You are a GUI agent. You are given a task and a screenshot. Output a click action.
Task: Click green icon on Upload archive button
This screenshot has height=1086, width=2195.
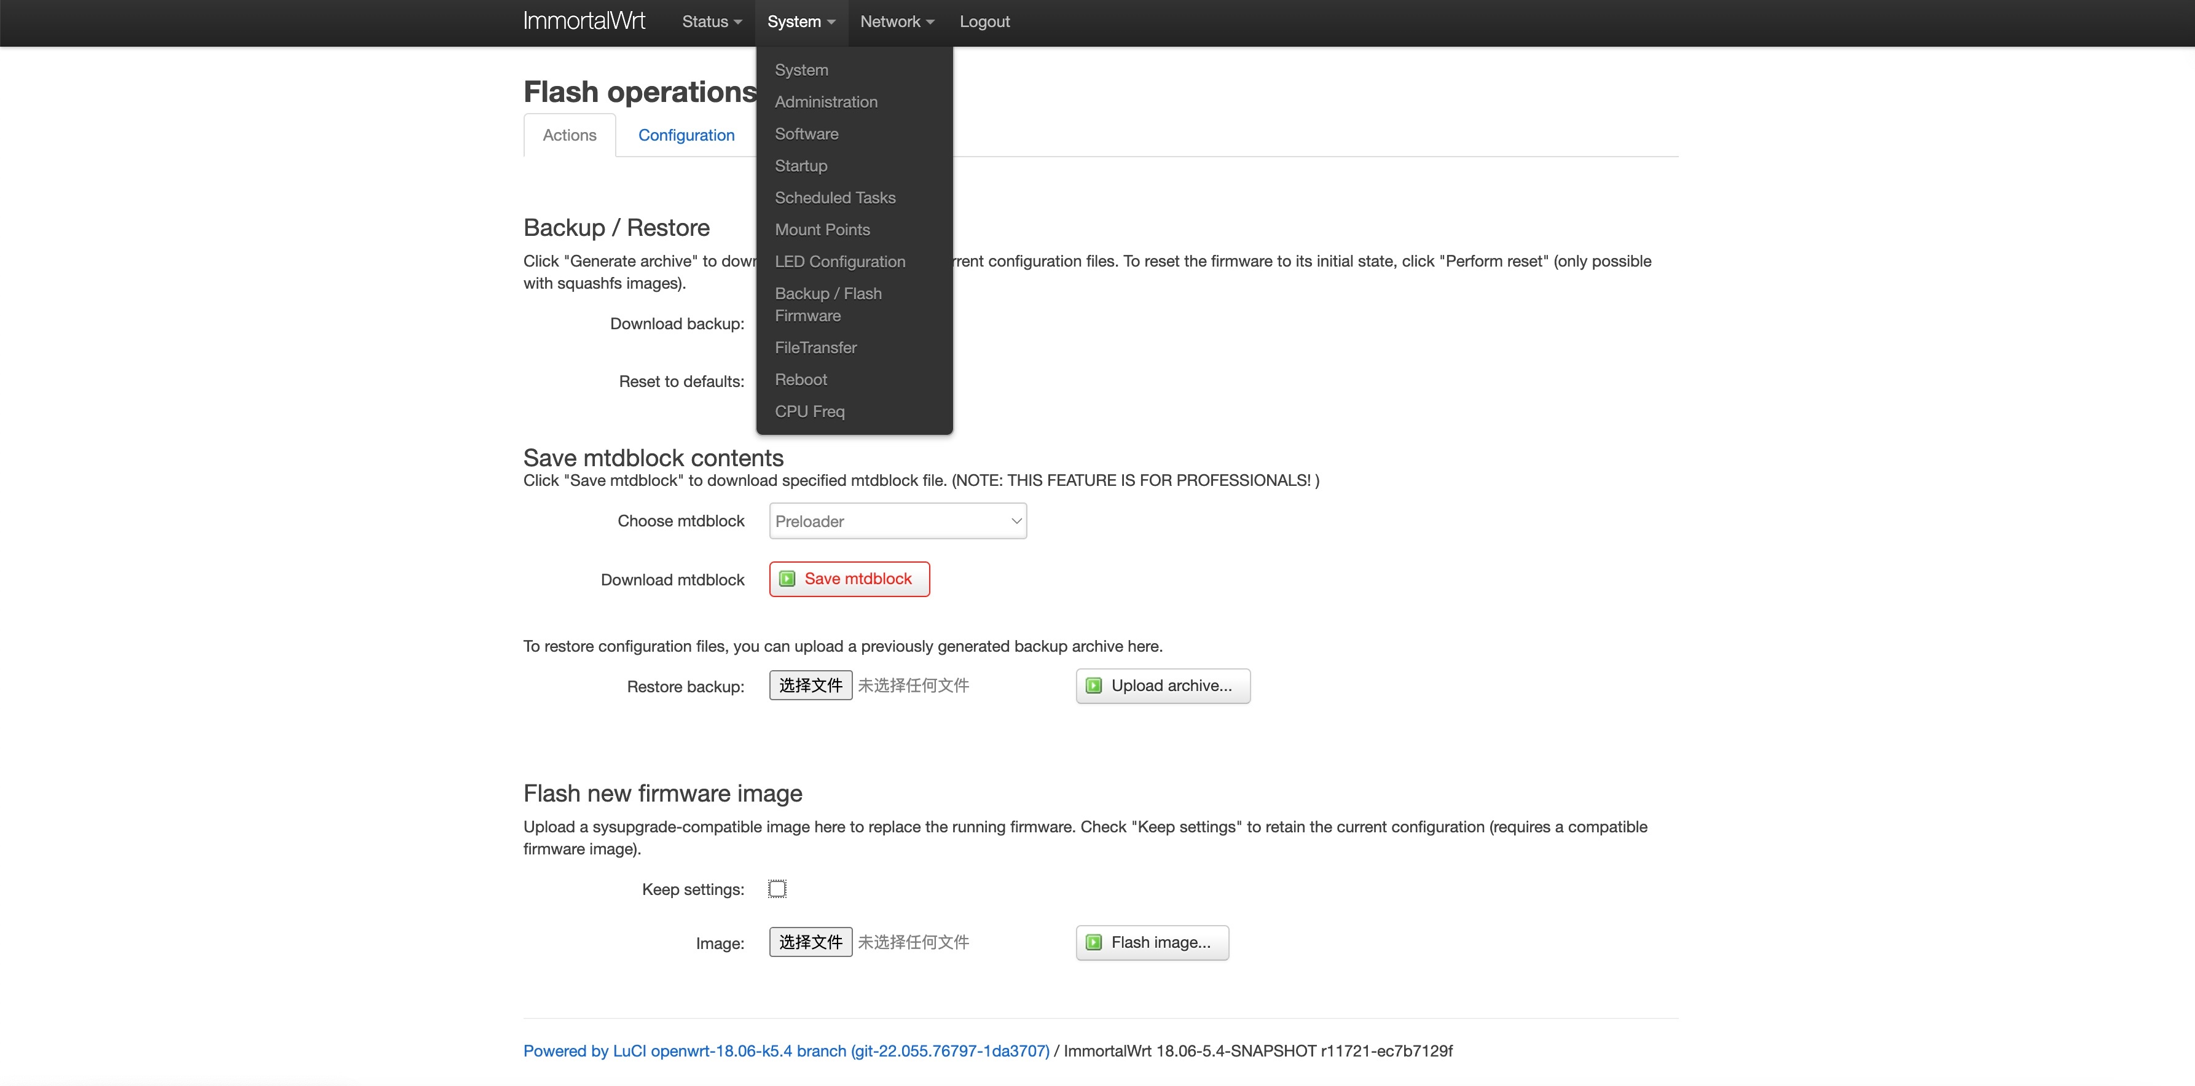[1094, 687]
